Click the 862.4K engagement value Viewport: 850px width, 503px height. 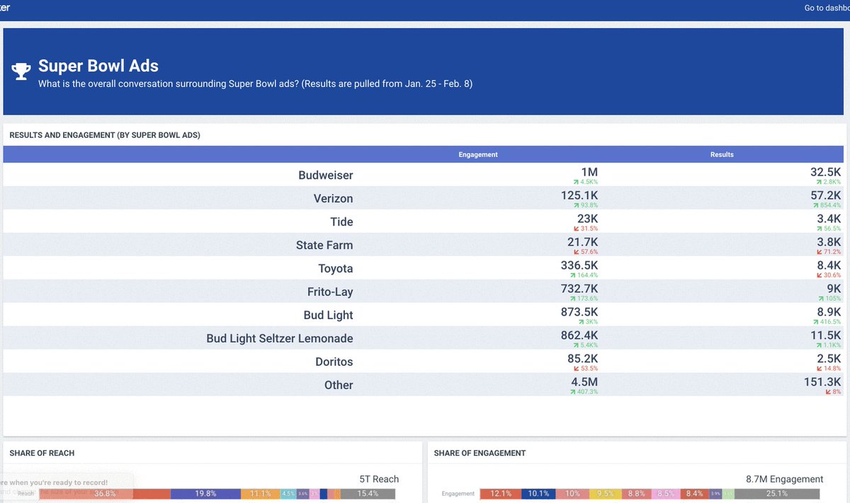(579, 335)
